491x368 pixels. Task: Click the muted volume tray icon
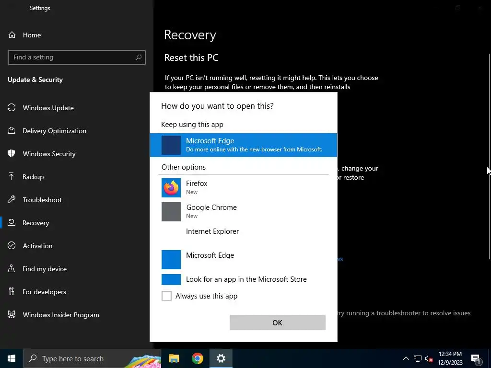point(429,358)
